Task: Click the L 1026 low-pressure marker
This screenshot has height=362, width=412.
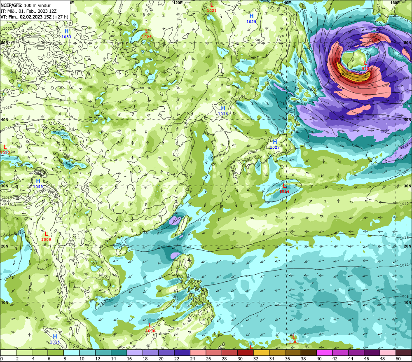Action: coord(147,34)
